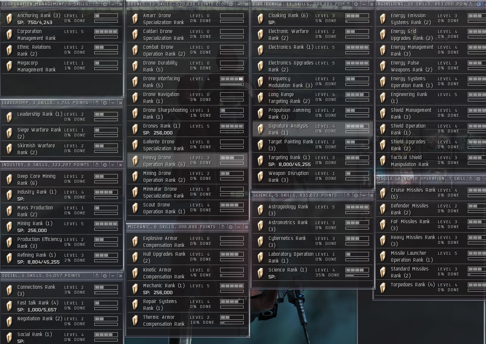486x344 pixels.
Task: Click the Engineering window title bar
Action: point(431,4)
